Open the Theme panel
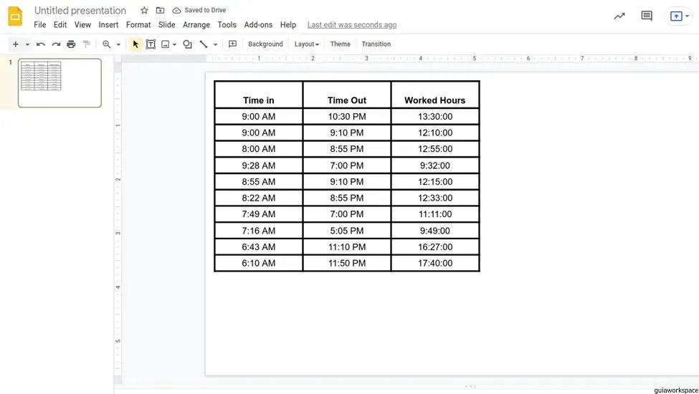 (340, 44)
